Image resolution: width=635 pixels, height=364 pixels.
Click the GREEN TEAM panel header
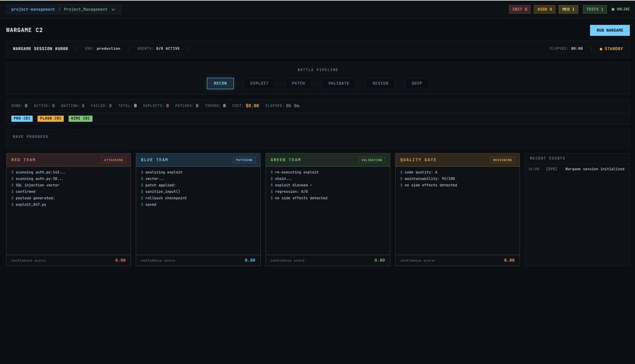click(x=328, y=160)
